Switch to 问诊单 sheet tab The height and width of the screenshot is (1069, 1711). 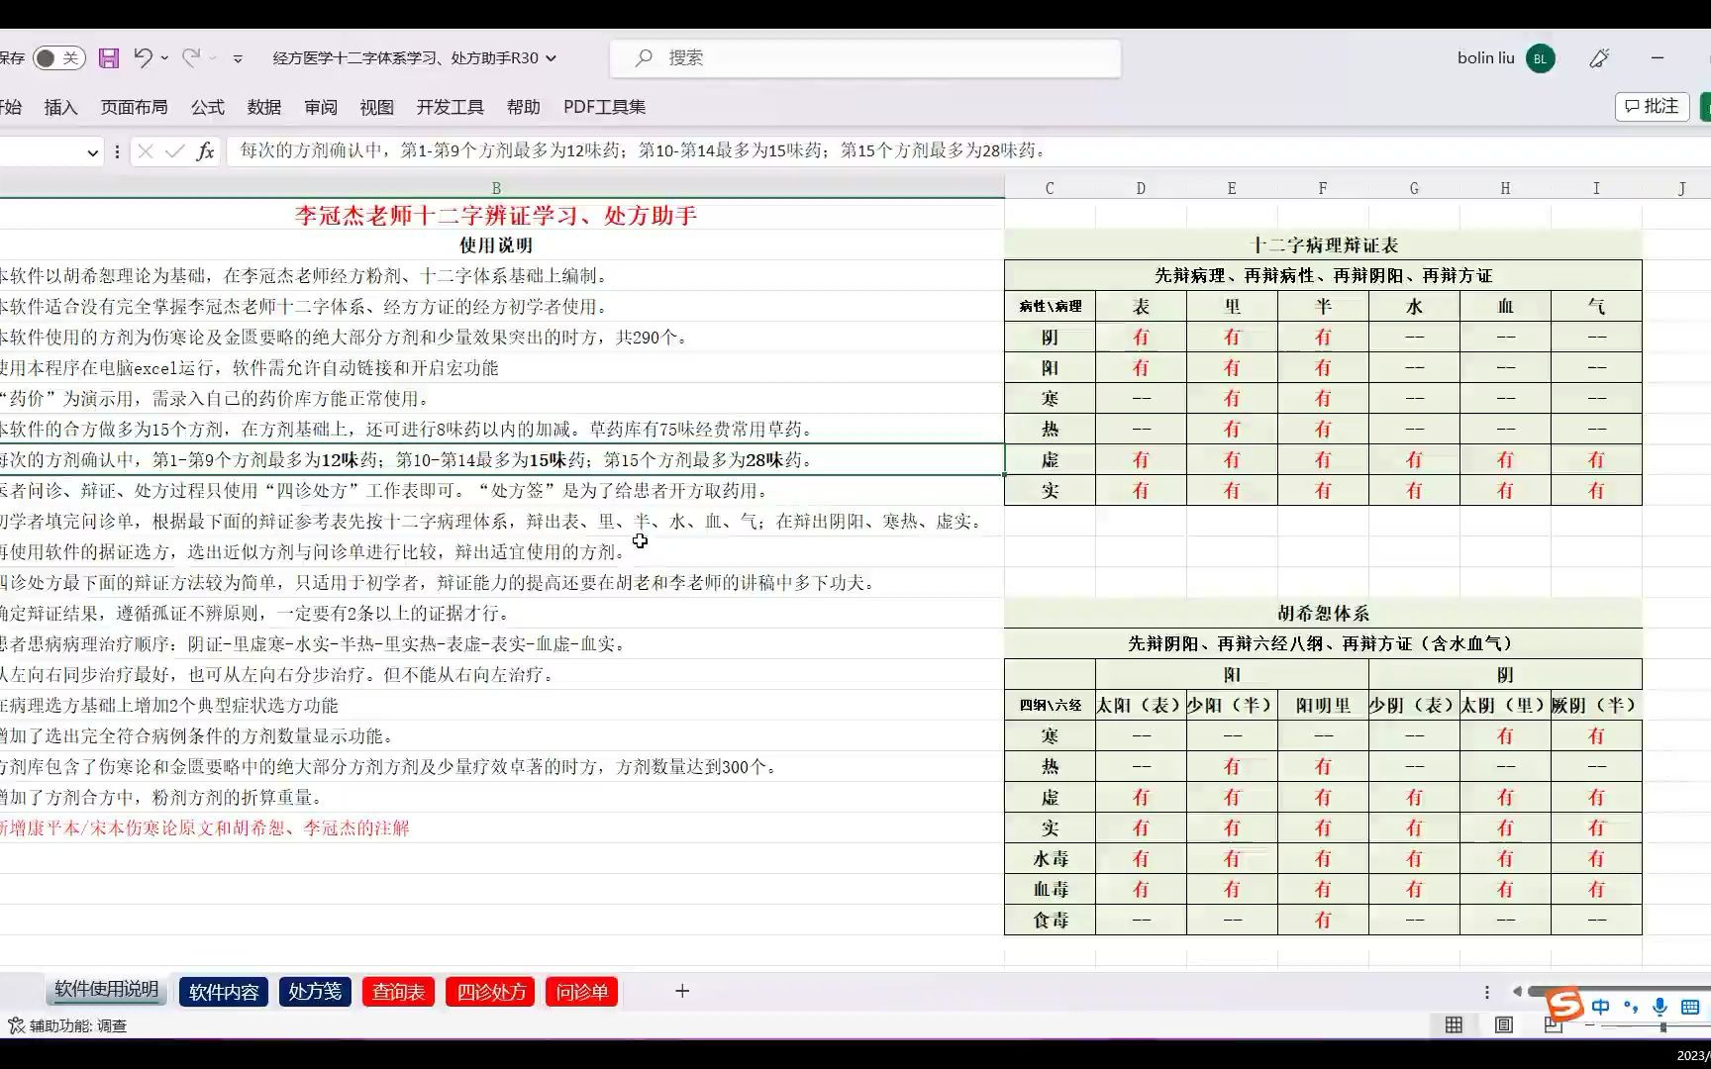(x=582, y=992)
